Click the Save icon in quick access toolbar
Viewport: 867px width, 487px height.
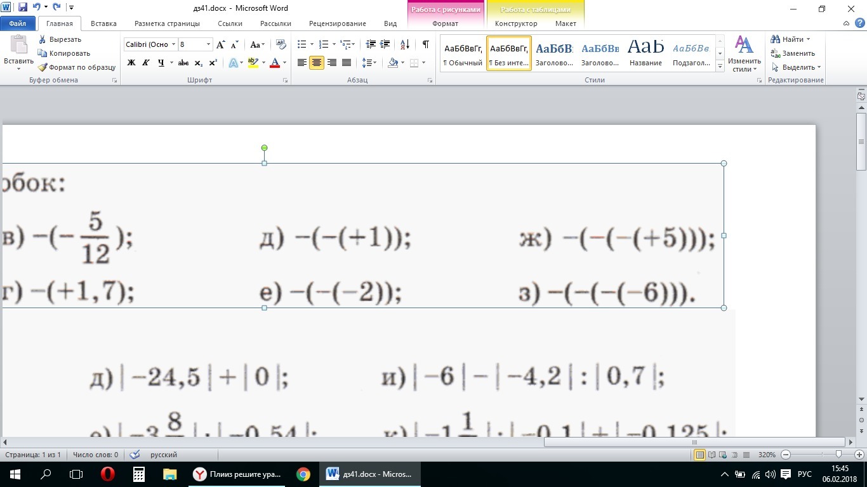pos(23,8)
